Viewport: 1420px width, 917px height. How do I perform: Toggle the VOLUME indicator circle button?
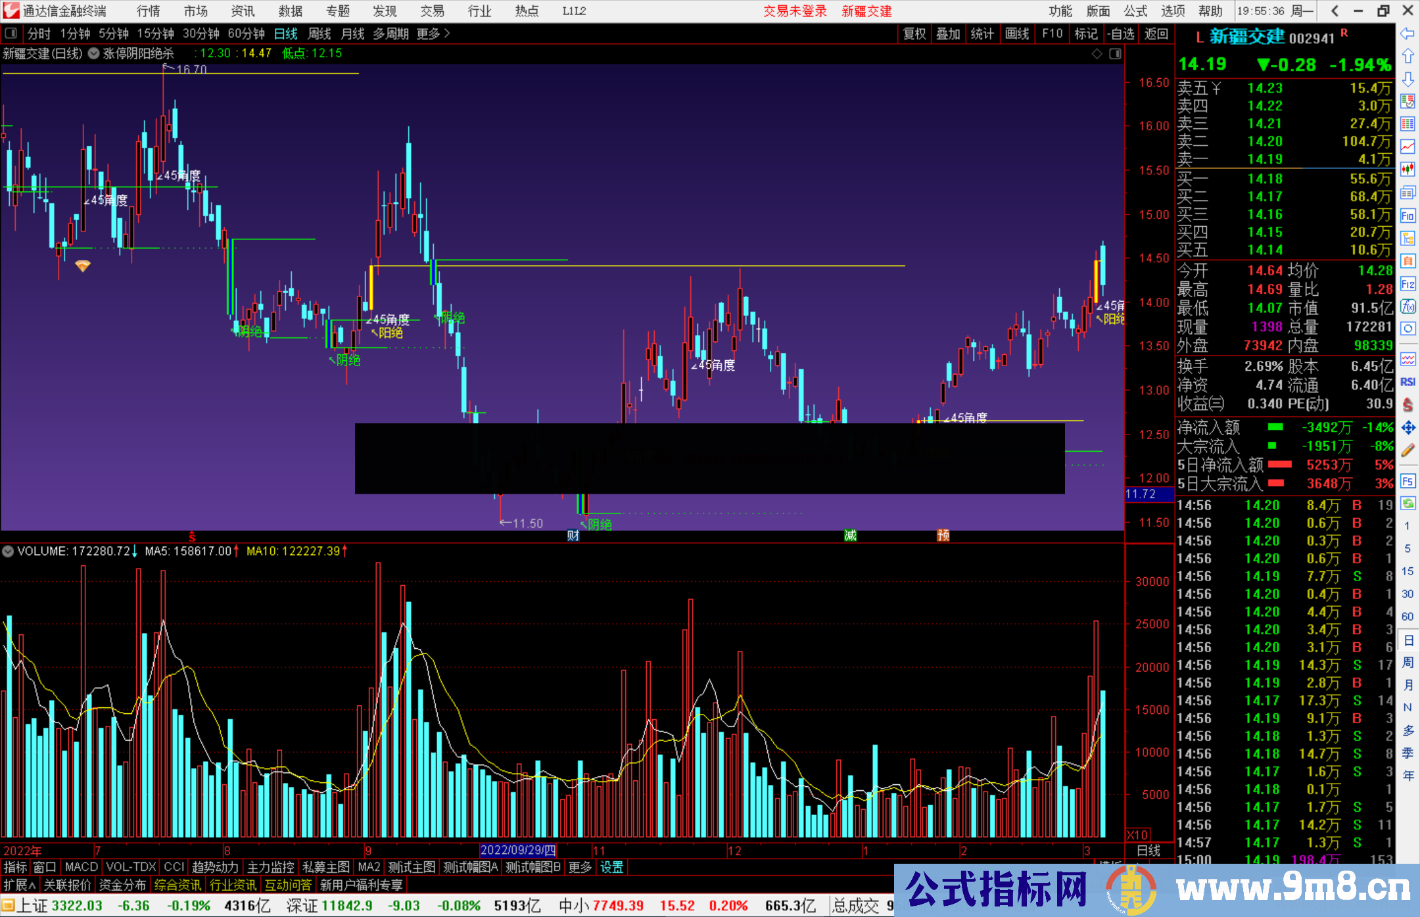point(8,552)
